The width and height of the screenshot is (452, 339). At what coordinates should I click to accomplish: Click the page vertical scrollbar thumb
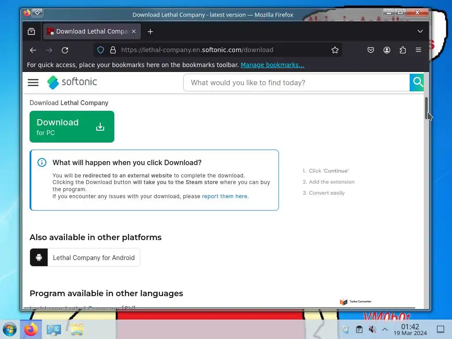426,108
